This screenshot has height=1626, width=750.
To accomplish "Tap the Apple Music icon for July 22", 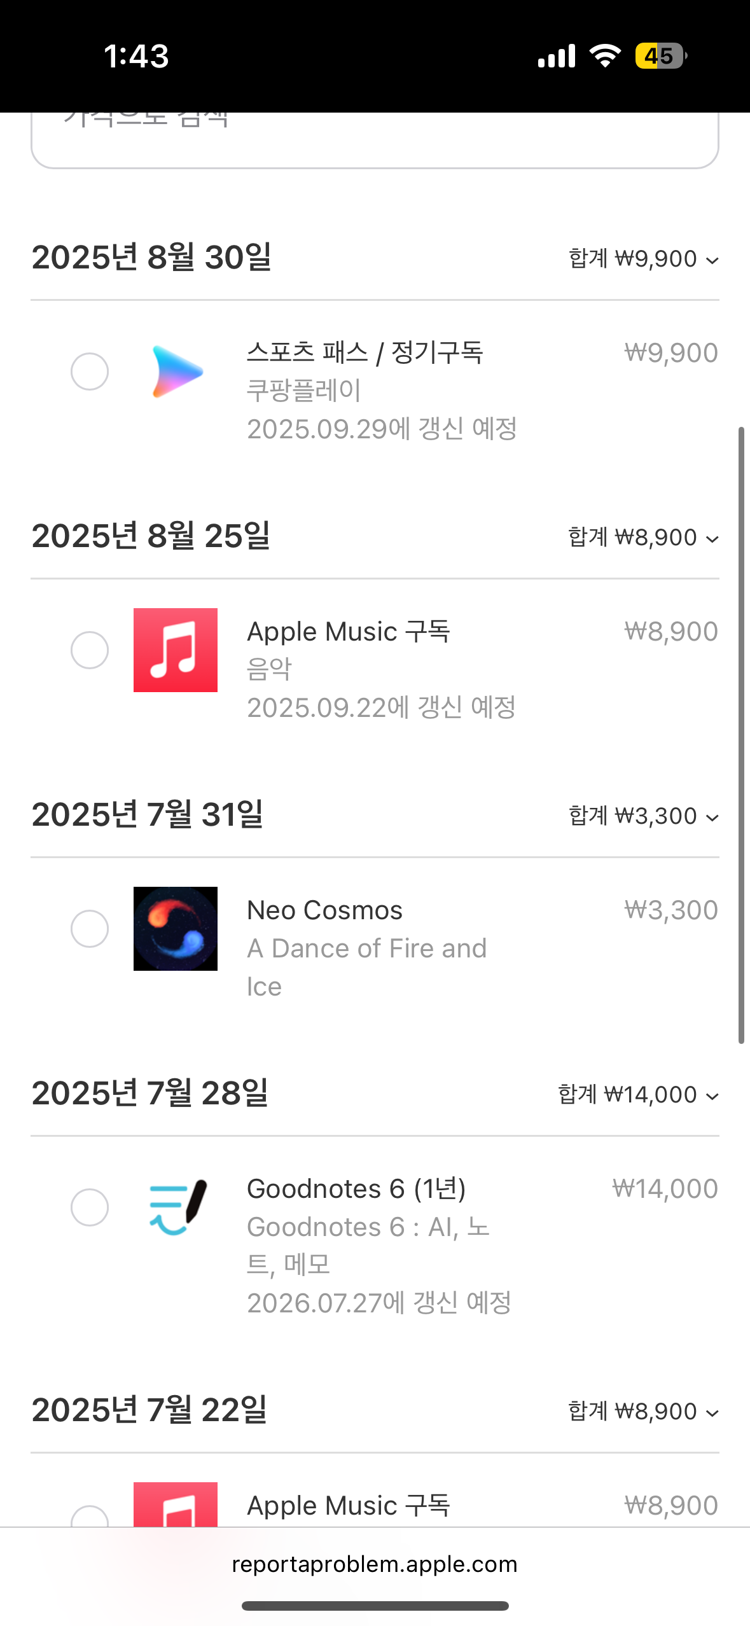I will [176, 1505].
